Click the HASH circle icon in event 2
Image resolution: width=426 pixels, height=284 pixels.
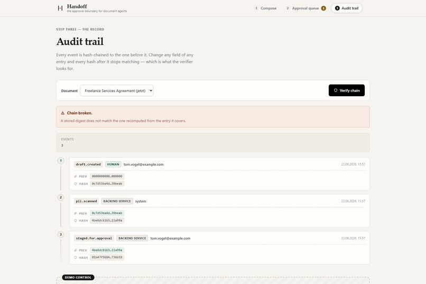(x=76, y=221)
